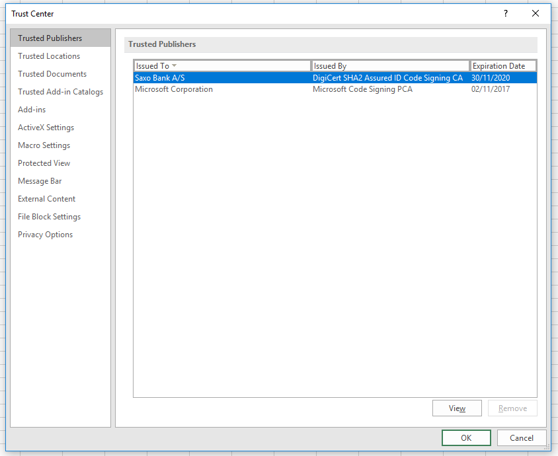Viewport: 558px width, 456px height.
Task: Open Message Bar settings
Action: [x=40, y=181]
